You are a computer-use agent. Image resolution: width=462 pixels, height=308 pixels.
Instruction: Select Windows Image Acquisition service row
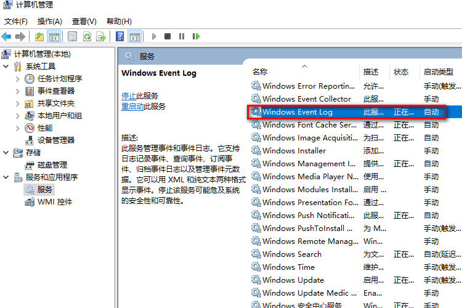pos(355,138)
